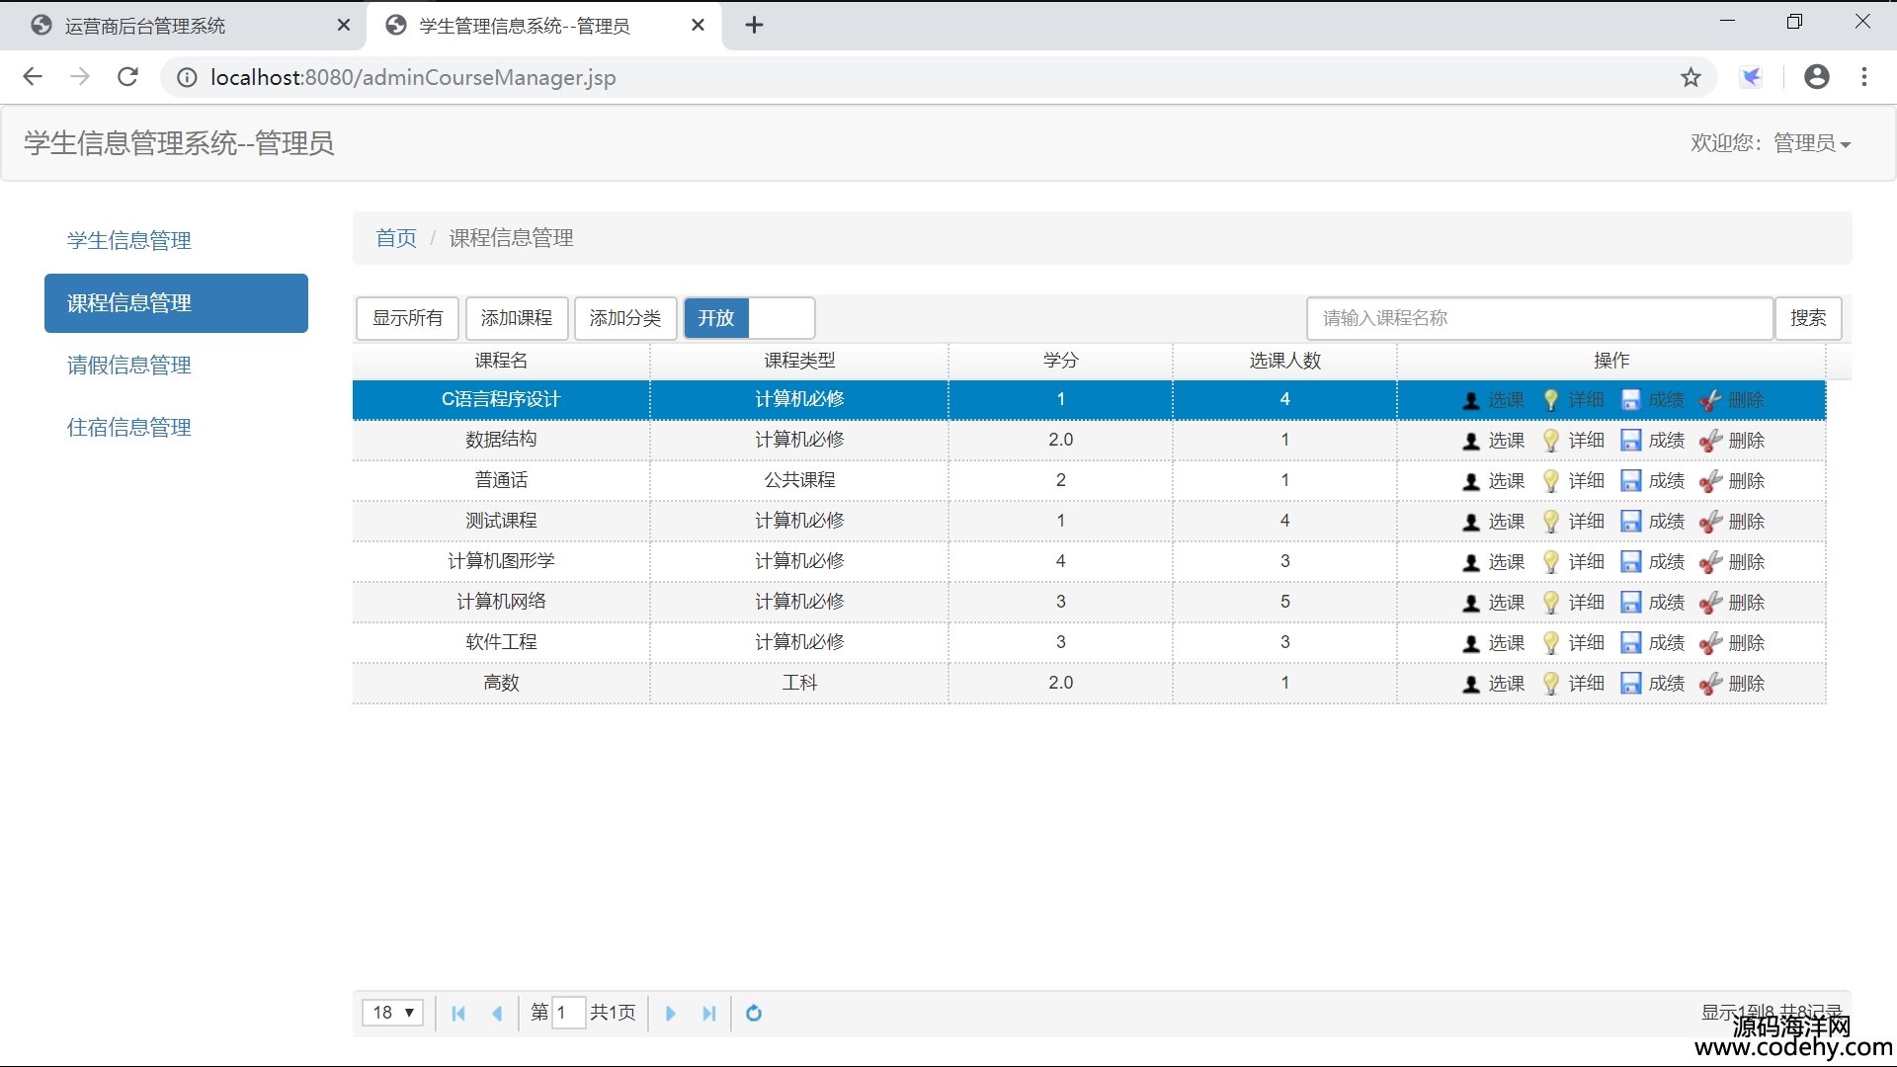Click 成绩 disk icon for 计算机网络
The width and height of the screenshot is (1897, 1067).
click(1631, 603)
